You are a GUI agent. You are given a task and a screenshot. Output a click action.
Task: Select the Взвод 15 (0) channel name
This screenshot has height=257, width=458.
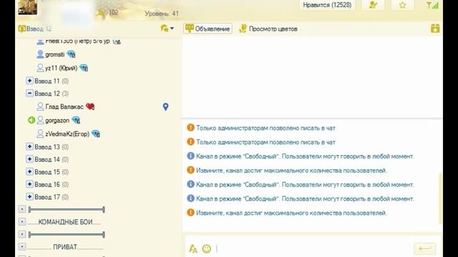[52, 172]
